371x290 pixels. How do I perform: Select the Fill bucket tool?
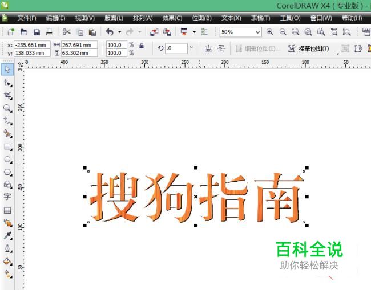[x=7, y=261]
